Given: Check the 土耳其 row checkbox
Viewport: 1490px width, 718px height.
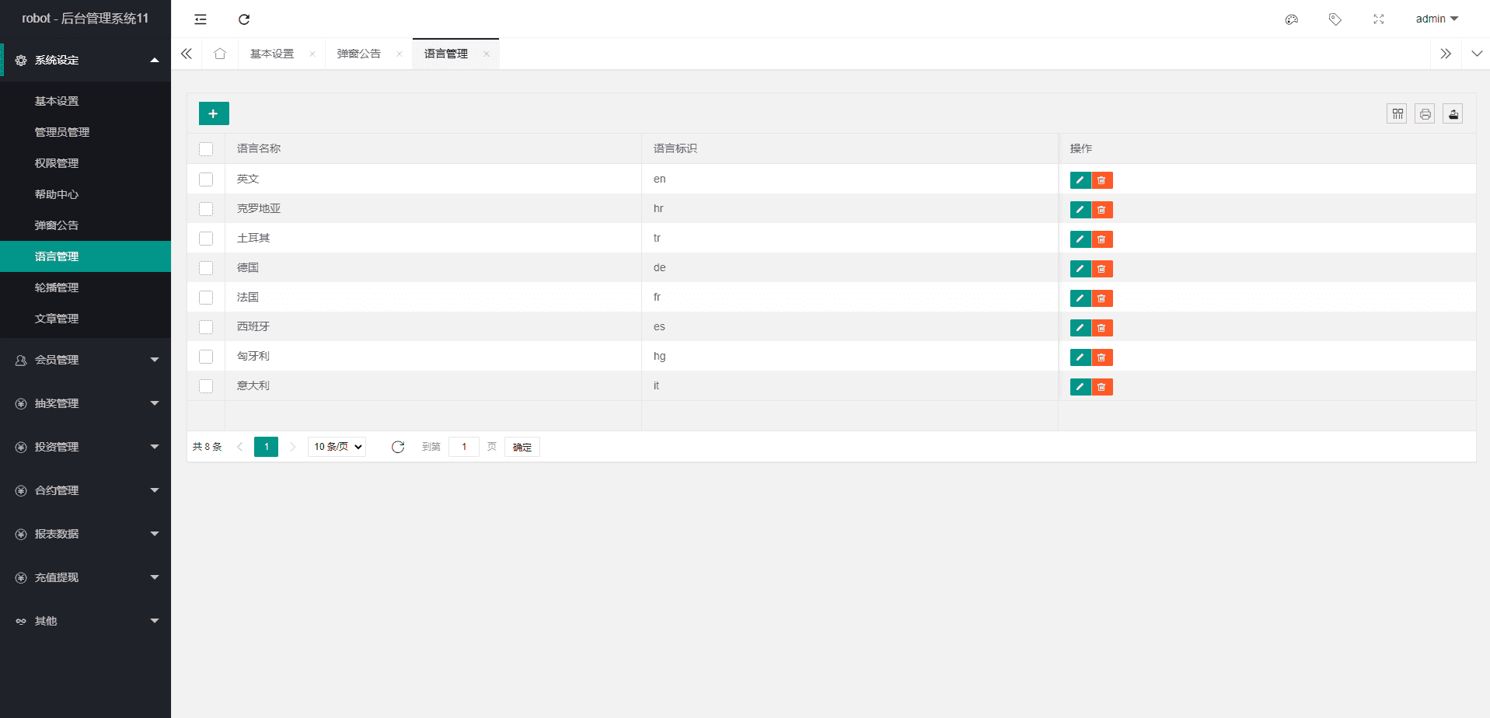Looking at the screenshot, I should point(206,239).
